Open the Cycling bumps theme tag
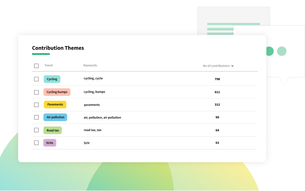The width and height of the screenshot is (305, 191). [57, 92]
